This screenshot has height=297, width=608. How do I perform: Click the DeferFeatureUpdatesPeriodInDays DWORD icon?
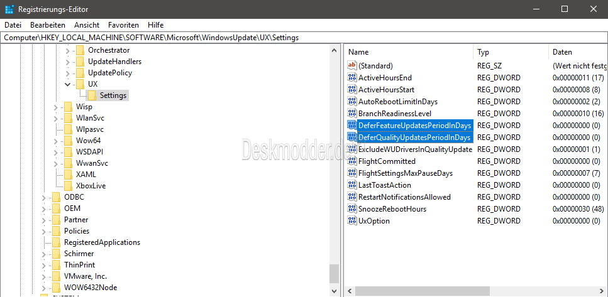click(x=352, y=126)
